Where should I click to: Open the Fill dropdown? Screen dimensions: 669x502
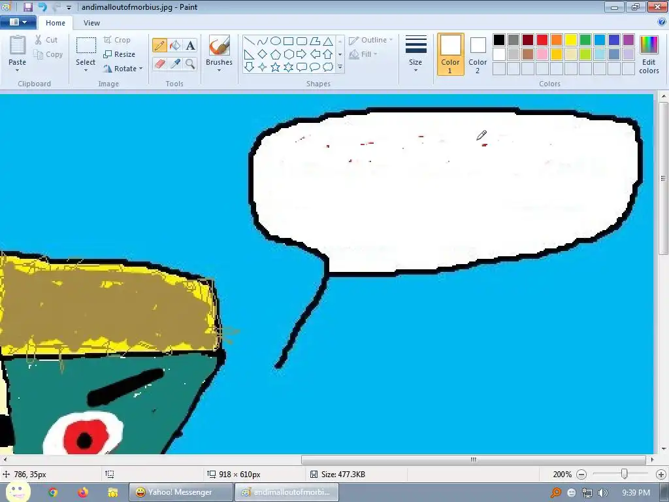click(363, 54)
